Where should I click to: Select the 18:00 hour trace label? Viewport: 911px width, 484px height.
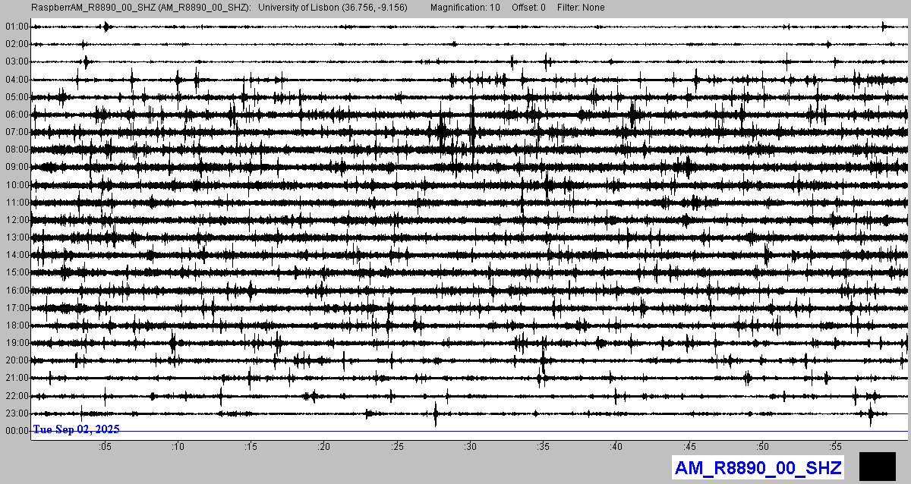coord(16,325)
